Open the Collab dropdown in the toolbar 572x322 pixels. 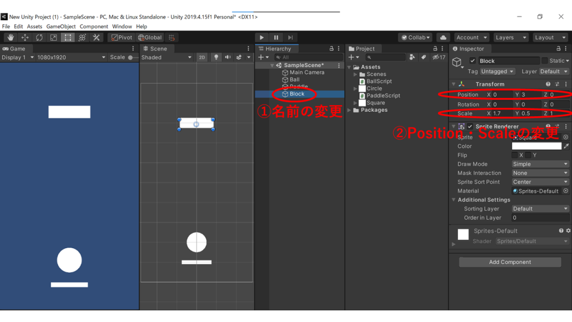[x=415, y=37]
